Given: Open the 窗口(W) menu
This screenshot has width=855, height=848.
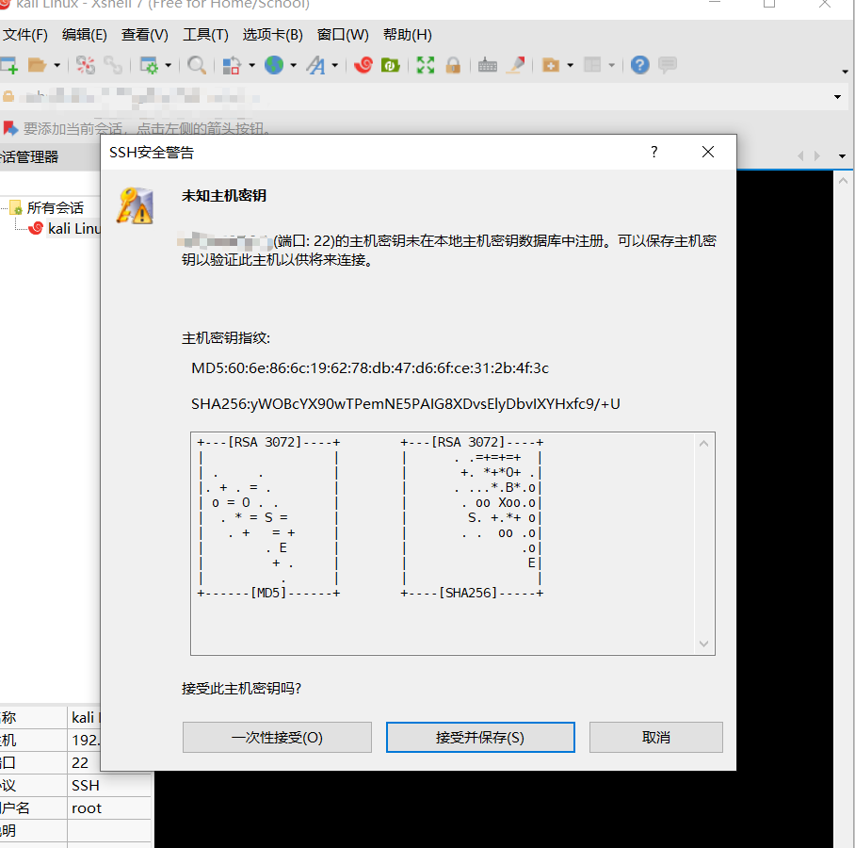Looking at the screenshot, I should pos(343,35).
